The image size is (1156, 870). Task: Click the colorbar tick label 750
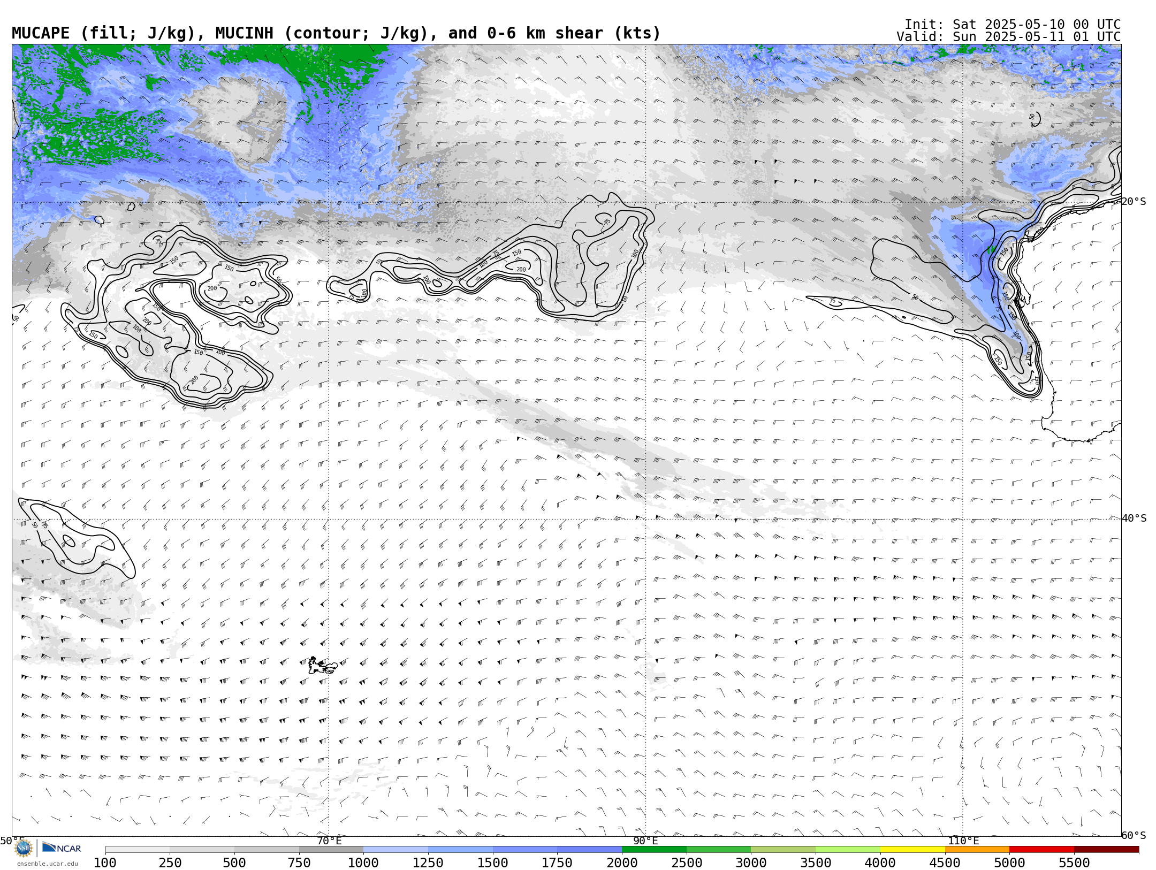click(x=299, y=863)
